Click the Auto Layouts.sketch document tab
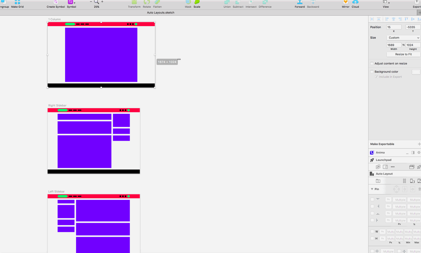The height and width of the screenshot is (253, 421). tap(161, 13)
